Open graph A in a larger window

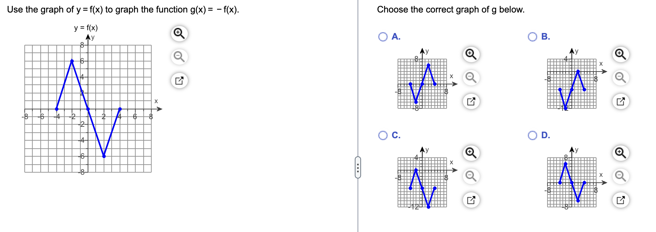coord(471,101)
